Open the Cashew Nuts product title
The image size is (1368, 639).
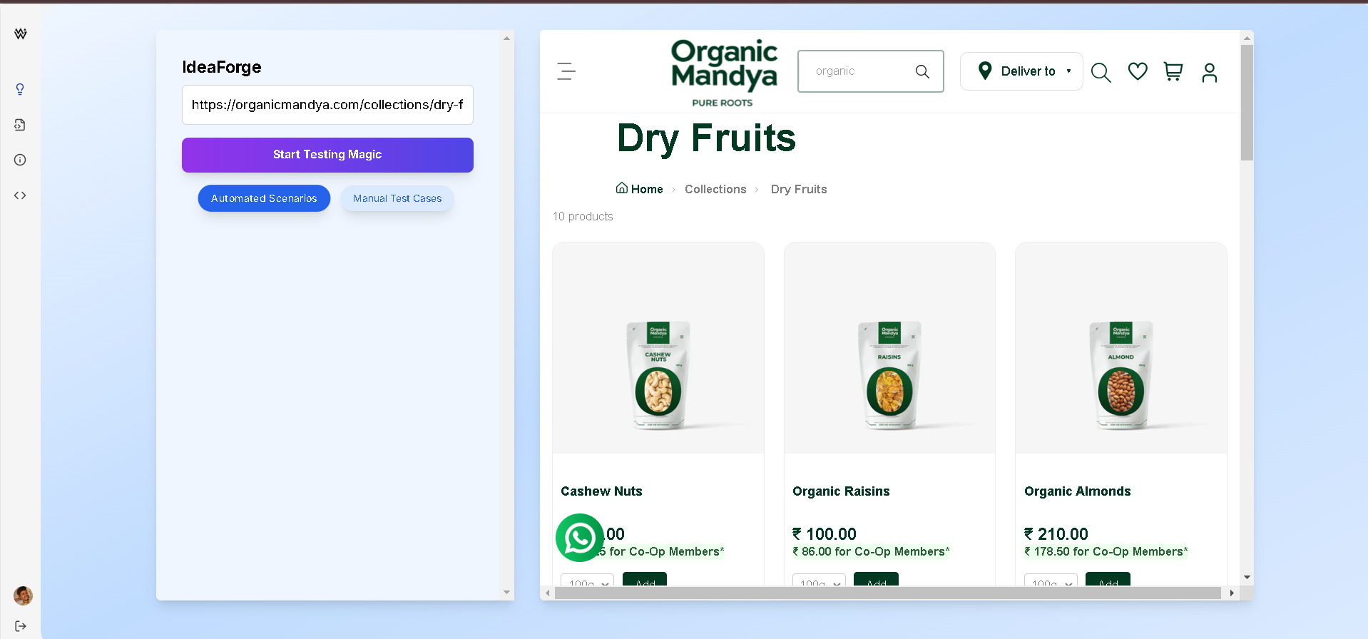click(x=601, y=491)
